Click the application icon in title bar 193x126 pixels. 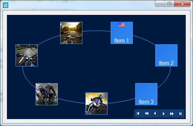tap(6, 5)
